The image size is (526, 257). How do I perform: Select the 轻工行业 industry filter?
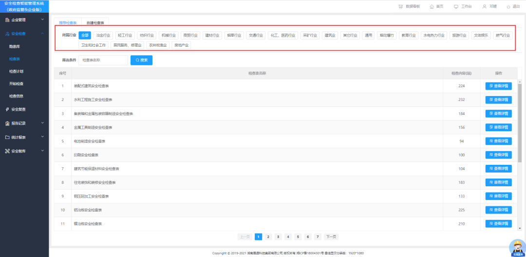pyautogui.click(x=125, y=35)
